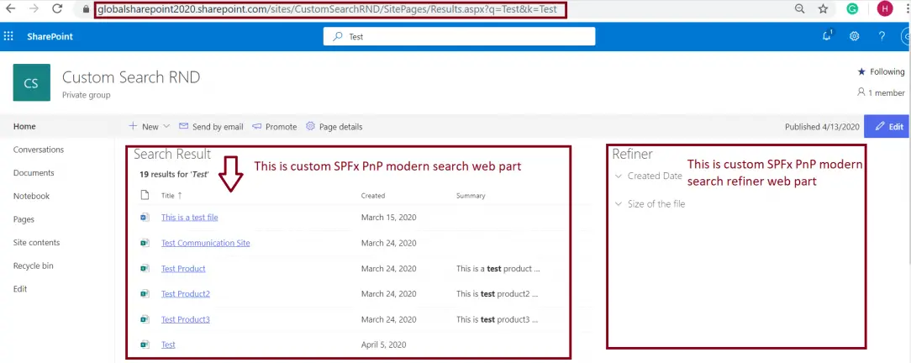Click the SharePoint brand link
The height and width of the screenshot is (363, 911).
(x=50, y=36)
